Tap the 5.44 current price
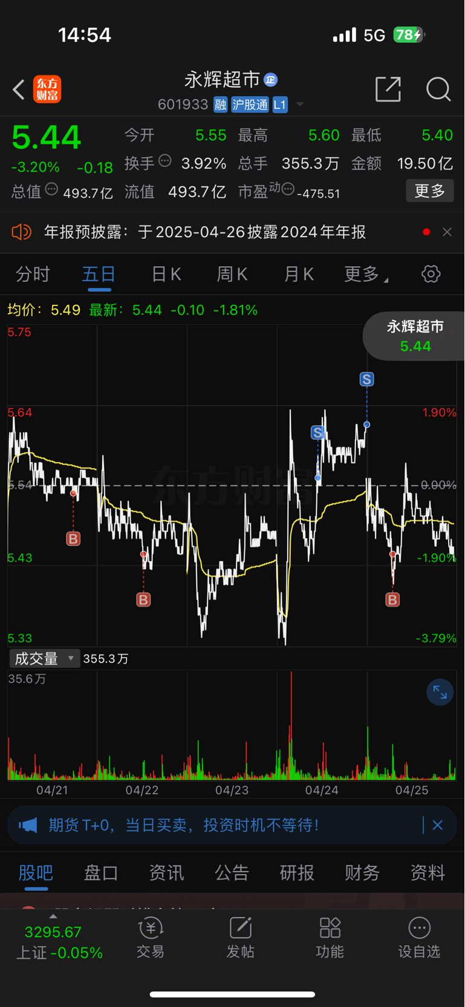This screenshot has width=465, height=1007. point(46,137)
